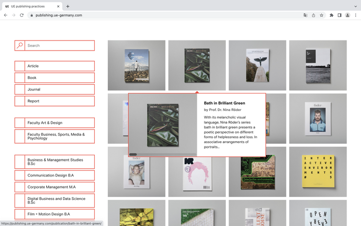This screenshot has width=361, height=226.
Task: Check Corporate Management M.A checkbox
Action: [x=20, y=187]
